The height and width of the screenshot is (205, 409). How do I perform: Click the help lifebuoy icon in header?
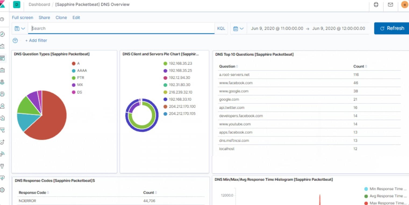pyautogui.click(x=376, y=5)
